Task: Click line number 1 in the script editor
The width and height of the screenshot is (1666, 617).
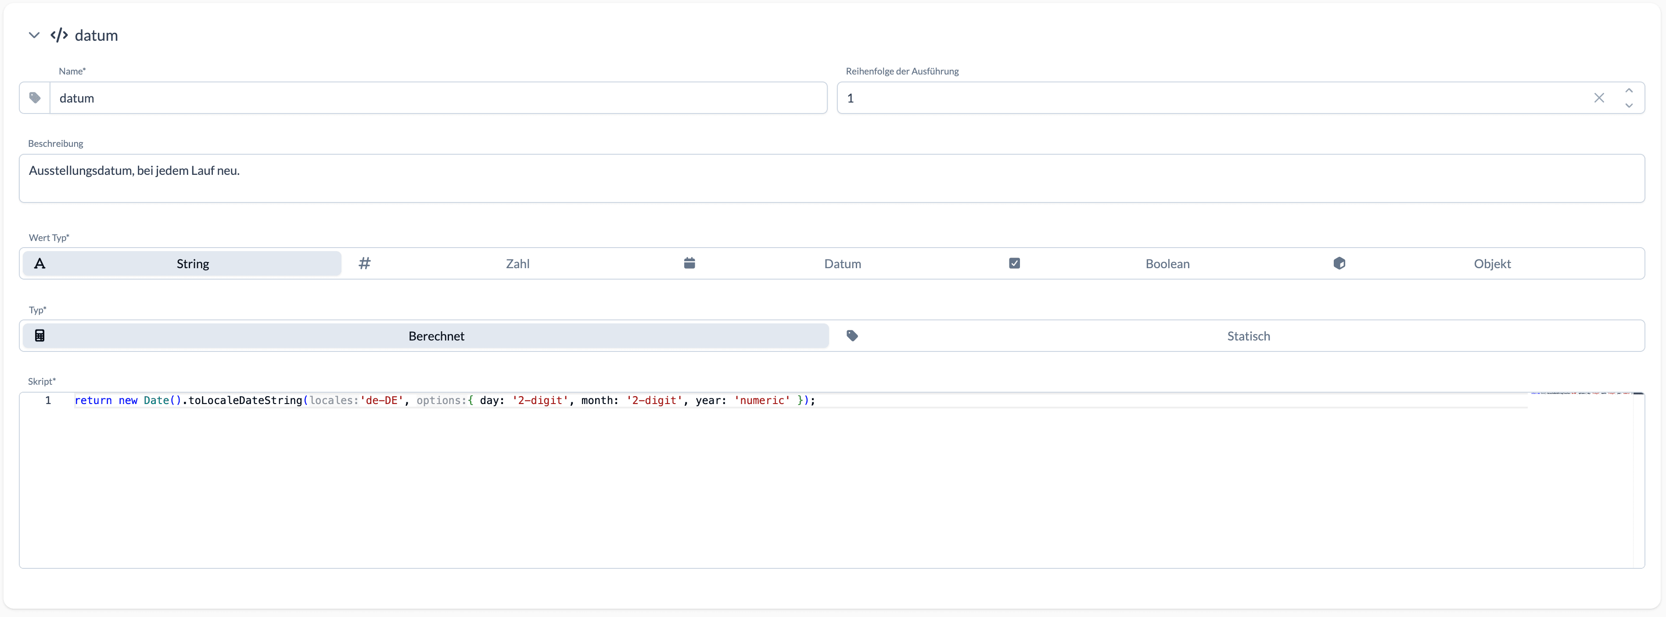Action: (x=48, y=401)
